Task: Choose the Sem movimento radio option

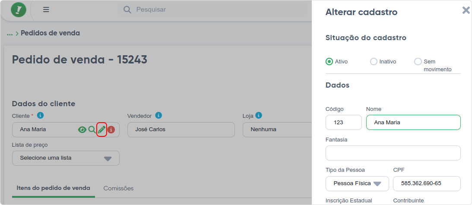Action: pyautogui.click(x=418, y=62)
